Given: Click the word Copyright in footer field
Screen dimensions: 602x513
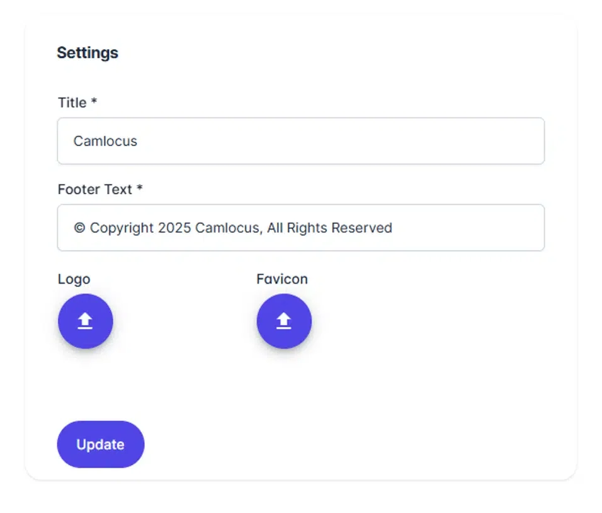Looking at the screenshot, I should [122, 228].
